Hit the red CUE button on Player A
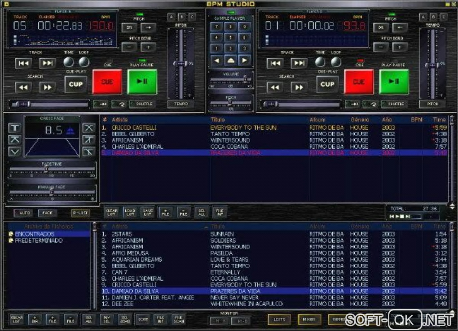Image resolution: width=458 pixels, height=331 pixels. pyautogui.click(x=107, y=82)
